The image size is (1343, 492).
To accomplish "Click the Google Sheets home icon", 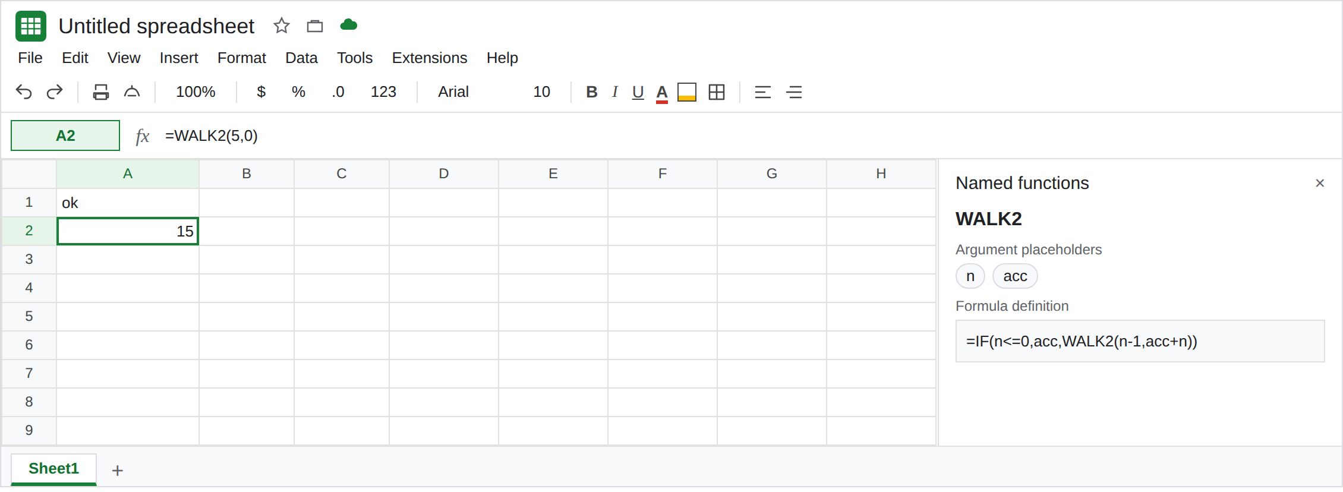I will tap(31, 26).
